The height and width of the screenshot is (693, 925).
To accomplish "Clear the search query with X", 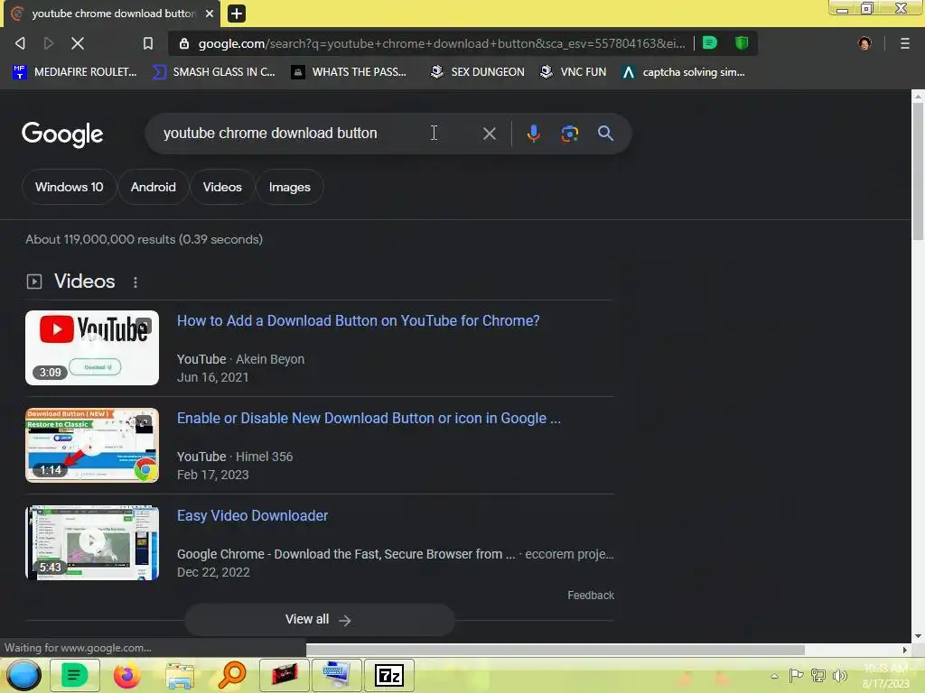I will (x=489, y=134).
